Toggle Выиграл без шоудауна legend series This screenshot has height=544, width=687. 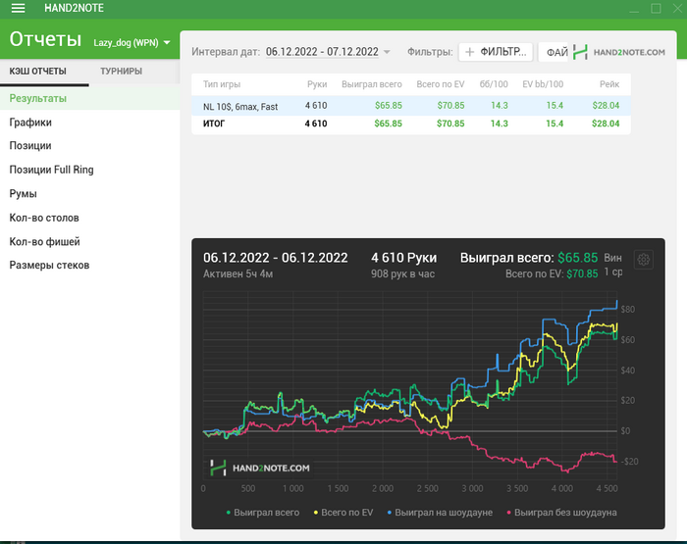[561, 513]
